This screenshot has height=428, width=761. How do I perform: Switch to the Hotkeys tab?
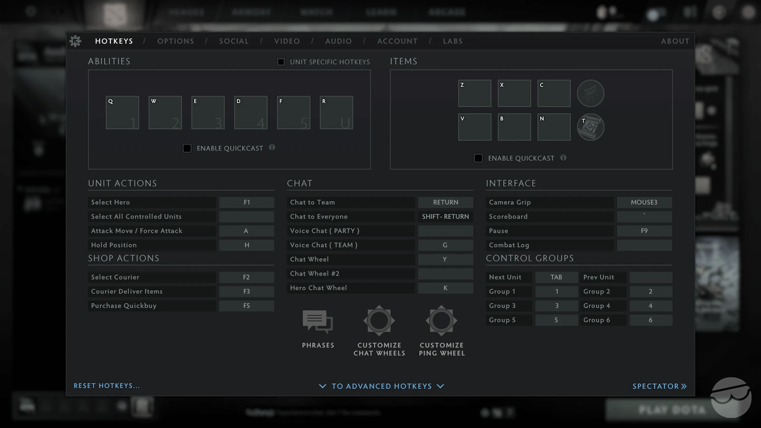pyautogui.click(x=114, y=41)
